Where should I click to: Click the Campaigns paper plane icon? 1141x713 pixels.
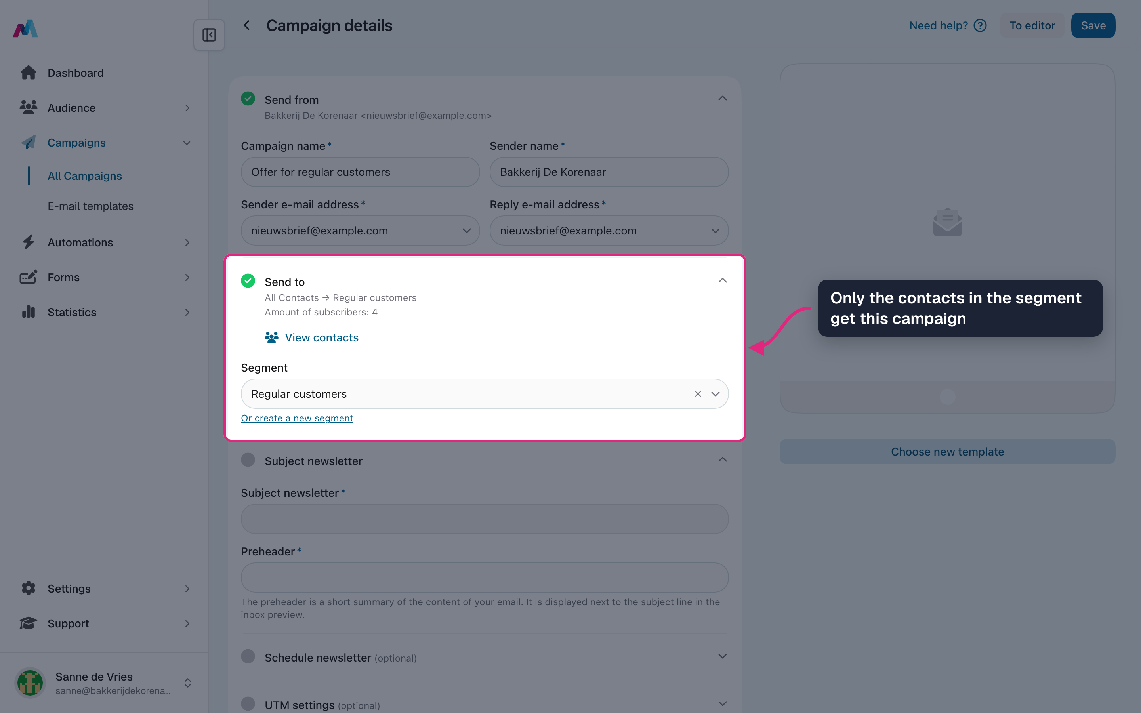(x=28, y=143)
